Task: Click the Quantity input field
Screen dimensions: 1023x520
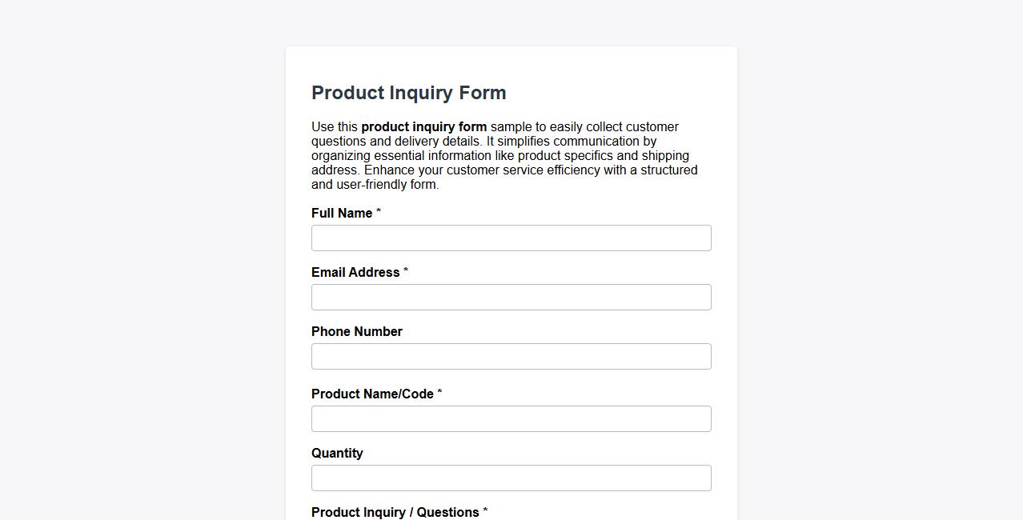Action: coord(511,478)
